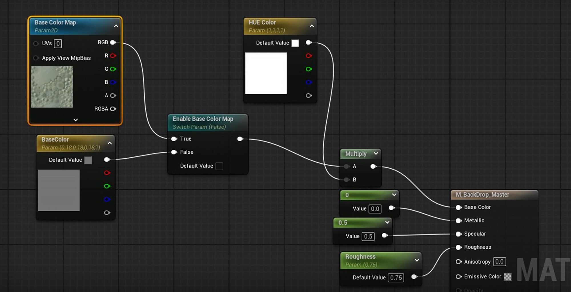Click the texture preview thumbnail in Base Color Map
This screenshot has height=292, width=571.
(52, 87)
